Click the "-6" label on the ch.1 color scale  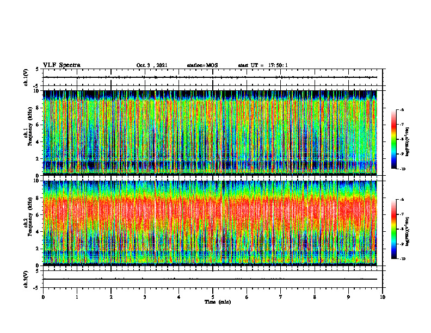(402, 109)
